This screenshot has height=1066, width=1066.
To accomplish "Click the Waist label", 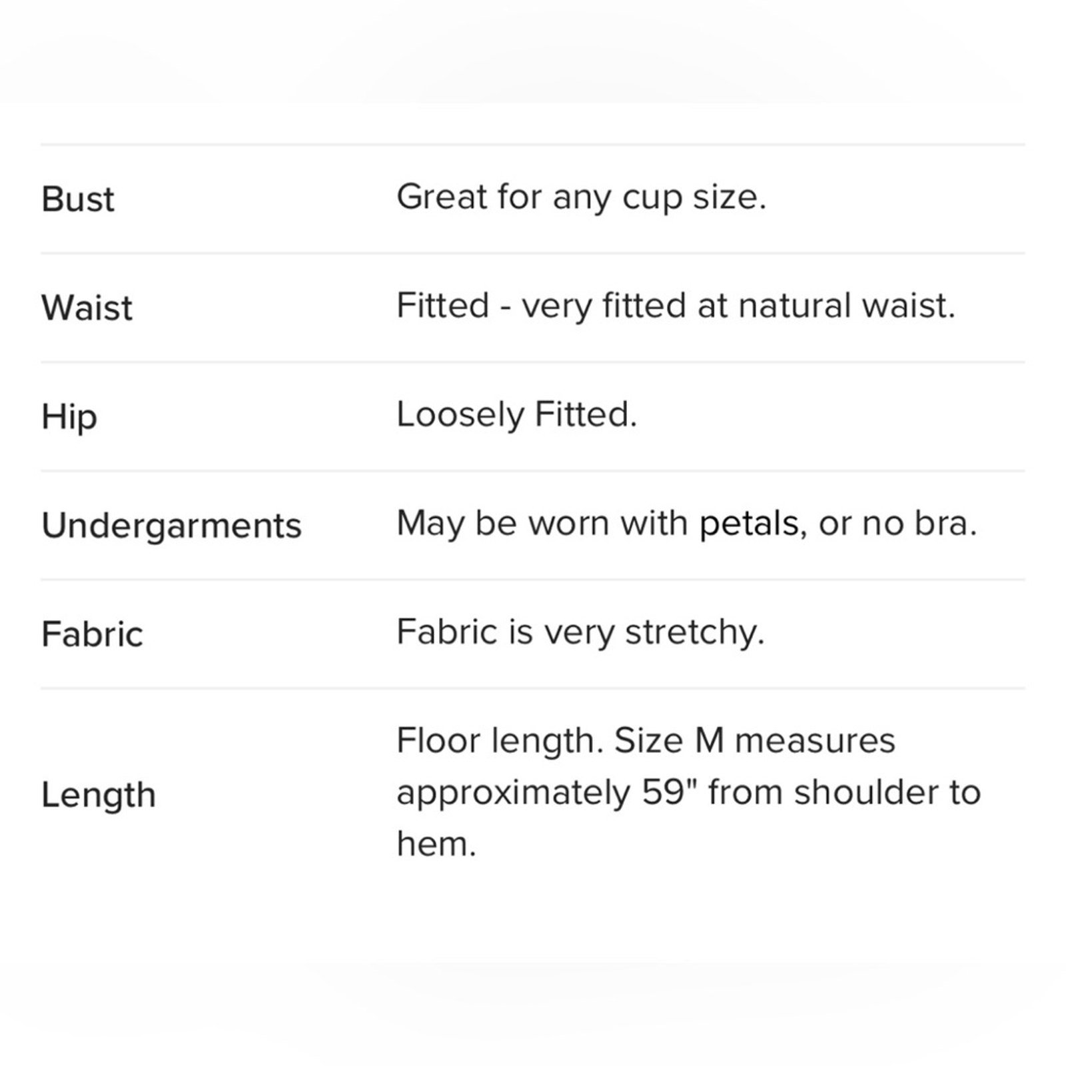I will pos(87,308).
